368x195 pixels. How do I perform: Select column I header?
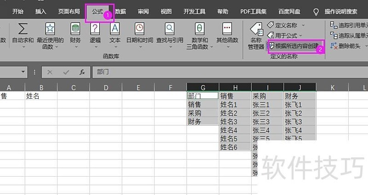point(268,88)
